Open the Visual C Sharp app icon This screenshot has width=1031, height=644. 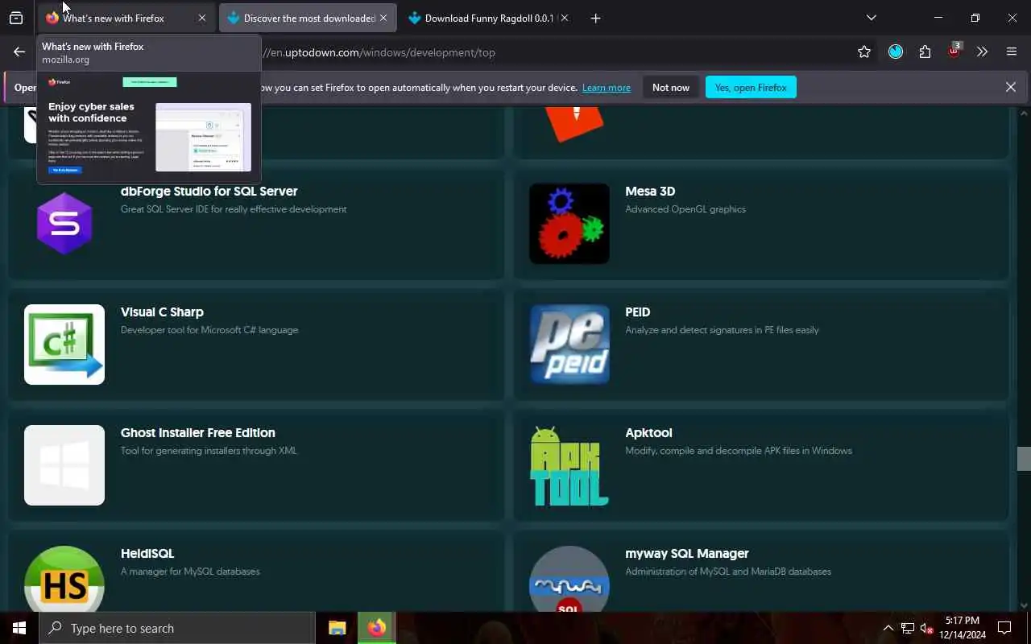click(64, 345)
